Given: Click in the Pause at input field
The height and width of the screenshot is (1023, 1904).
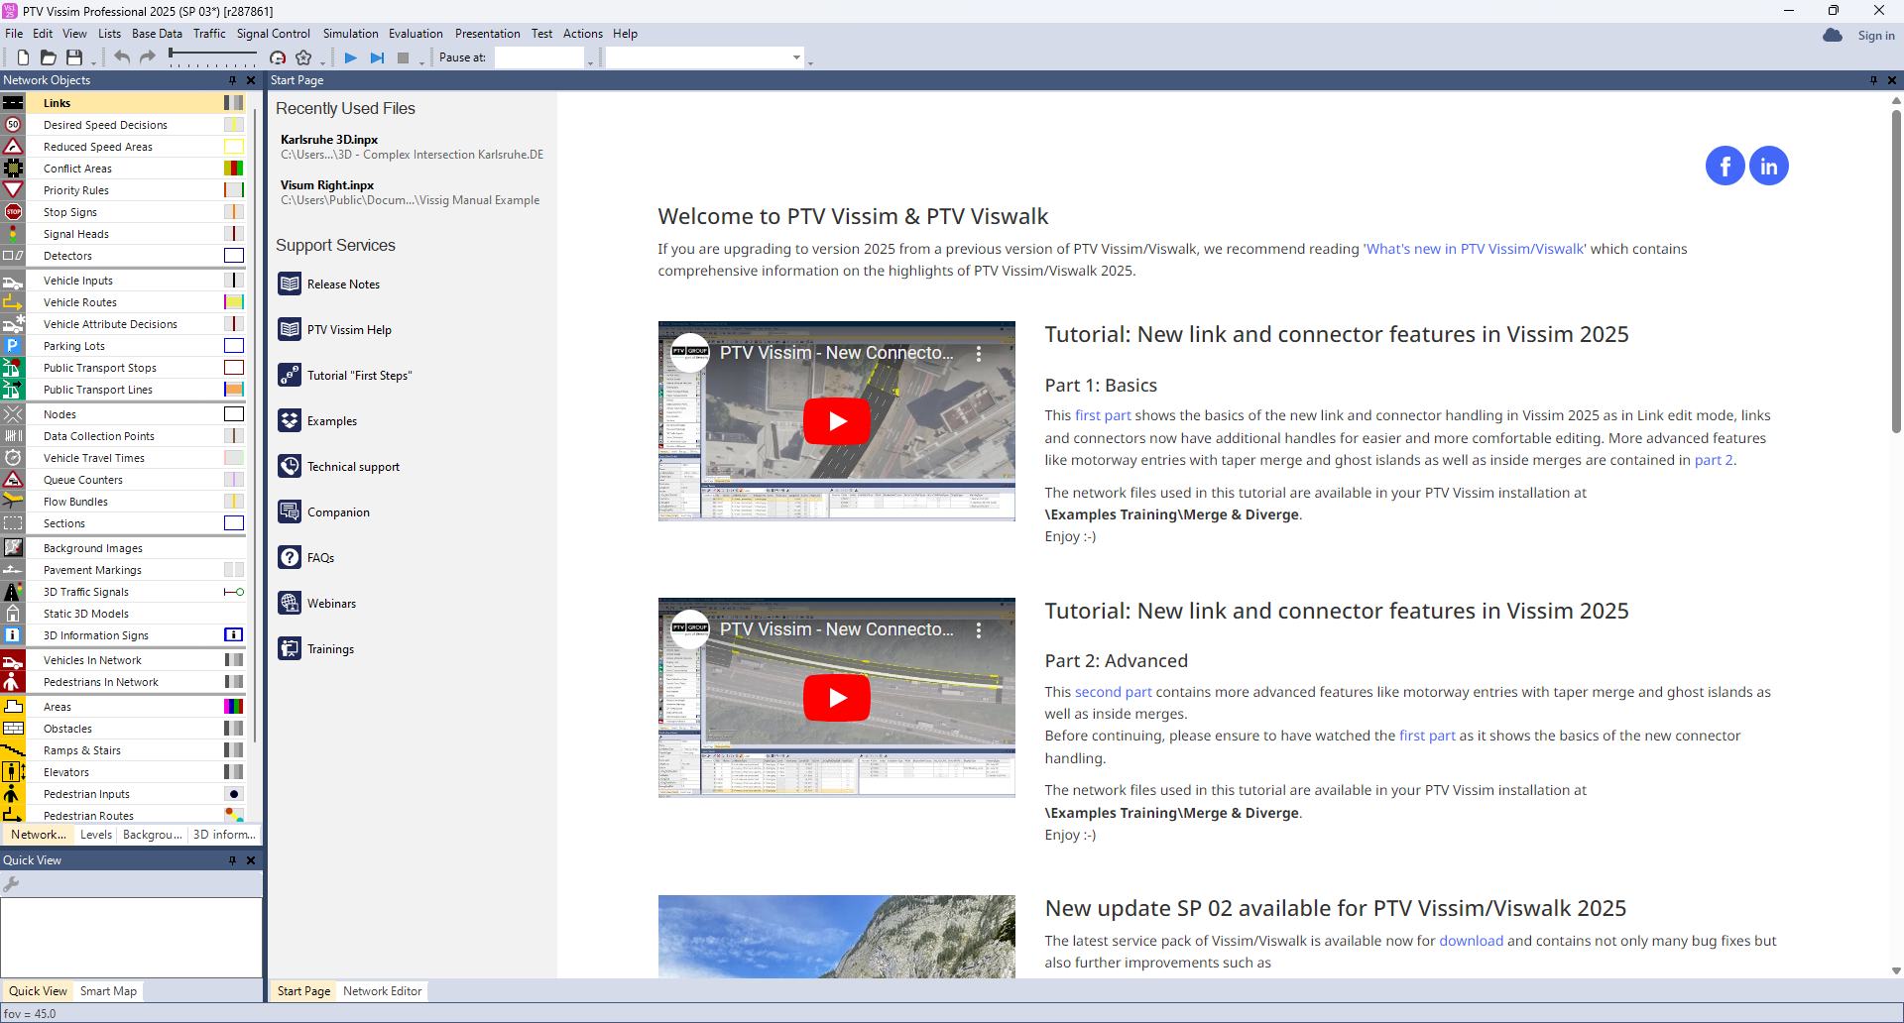Looking at the screenshot, I should [538, 57].
